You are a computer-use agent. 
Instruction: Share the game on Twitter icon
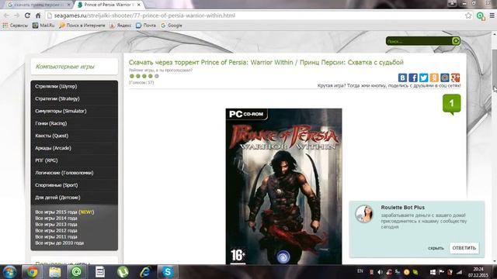point(423,77)
